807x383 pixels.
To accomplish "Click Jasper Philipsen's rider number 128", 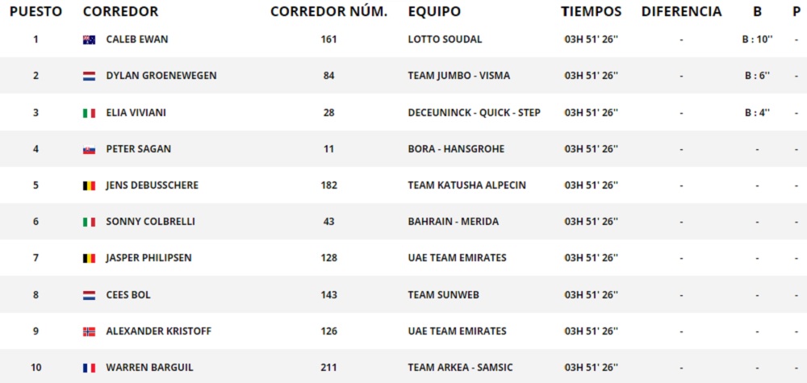I will click(328, 258).
